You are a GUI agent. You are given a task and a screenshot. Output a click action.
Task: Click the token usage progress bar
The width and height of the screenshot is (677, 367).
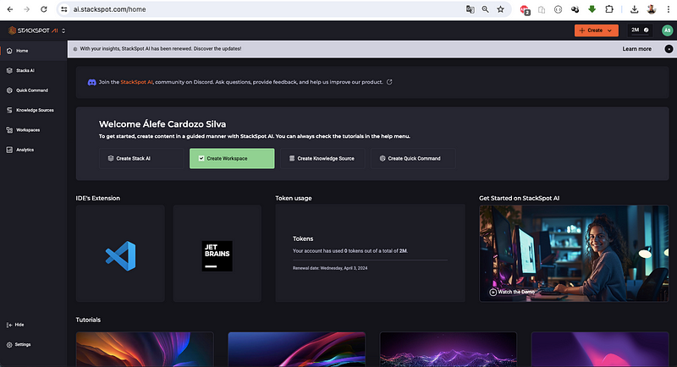pyautogui.click(x=370, y=260)
